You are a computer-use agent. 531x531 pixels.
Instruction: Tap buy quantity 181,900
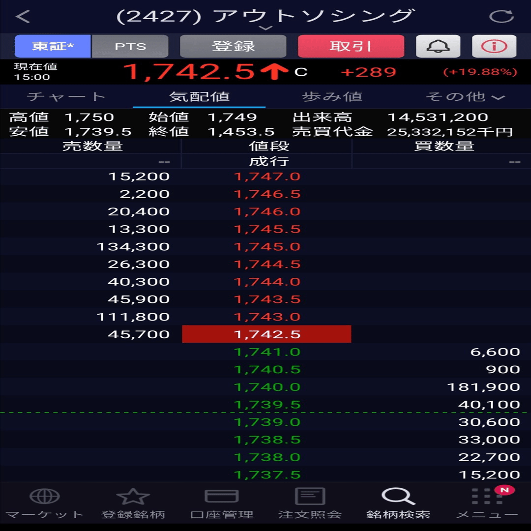pyautogui.click(x=484, y=387)
